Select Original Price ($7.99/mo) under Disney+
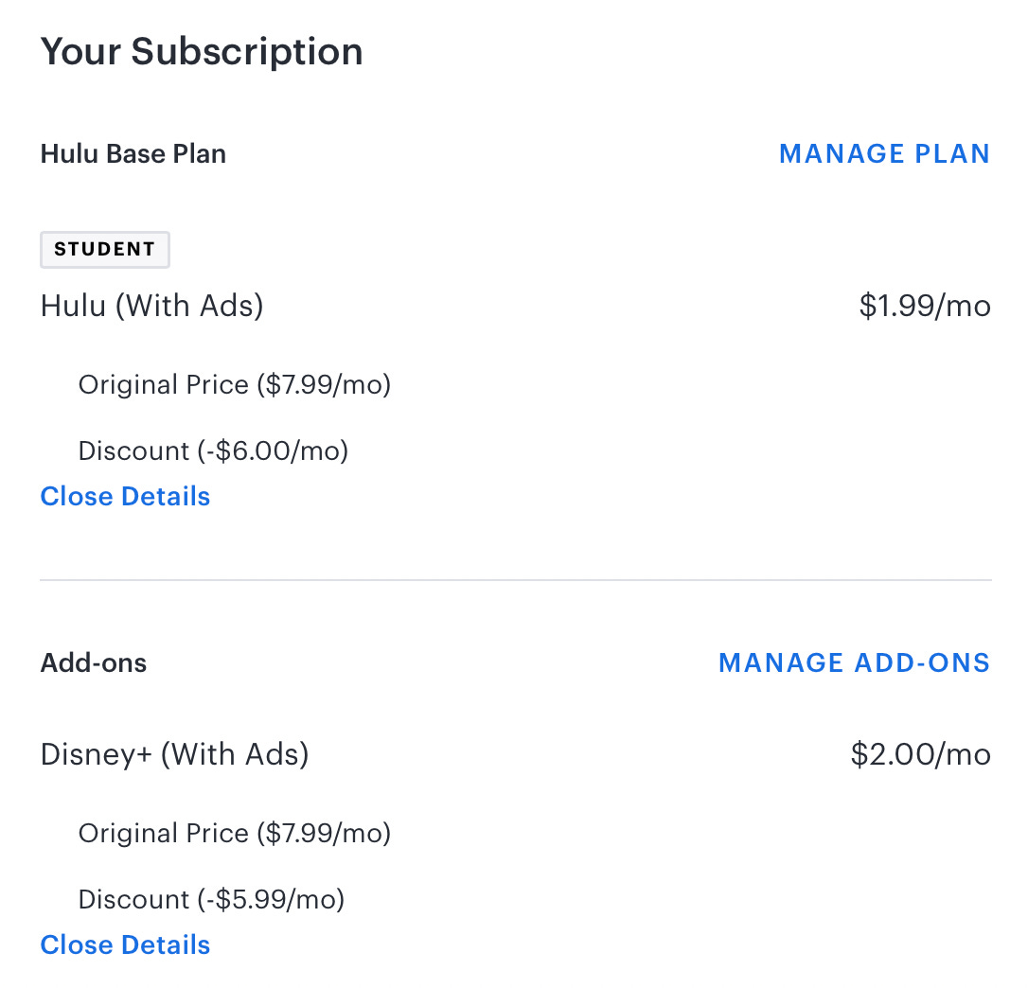This screenshot has height=988, width=1028. click(x=235, y=833)
